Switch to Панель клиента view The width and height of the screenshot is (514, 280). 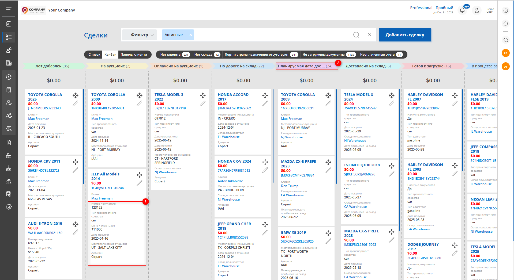click(x=134, y=55)
